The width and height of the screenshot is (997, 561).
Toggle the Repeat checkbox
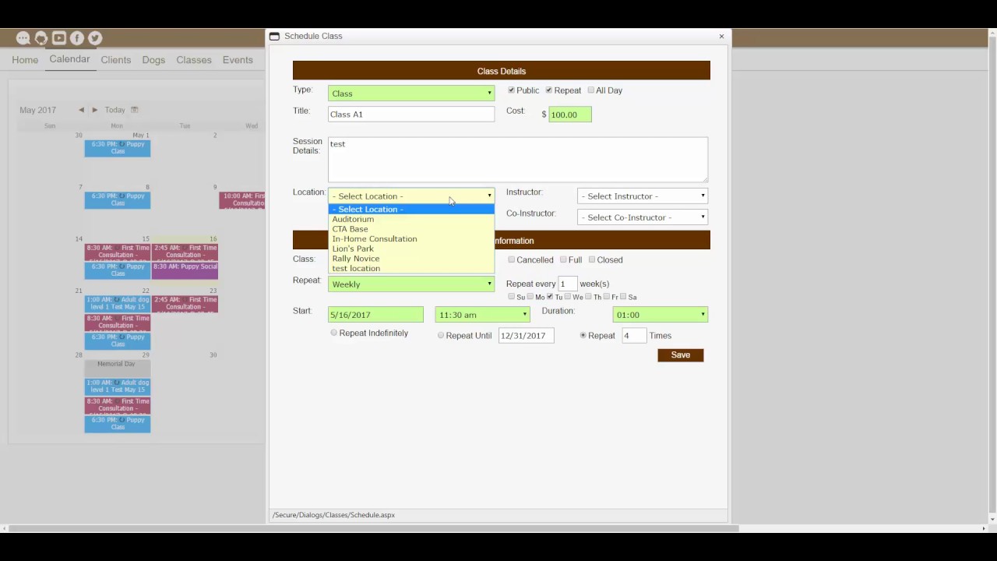click(x=549, y=90)
